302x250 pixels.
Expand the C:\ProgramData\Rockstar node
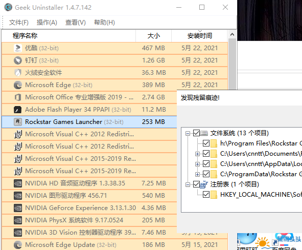coord(197,174)
